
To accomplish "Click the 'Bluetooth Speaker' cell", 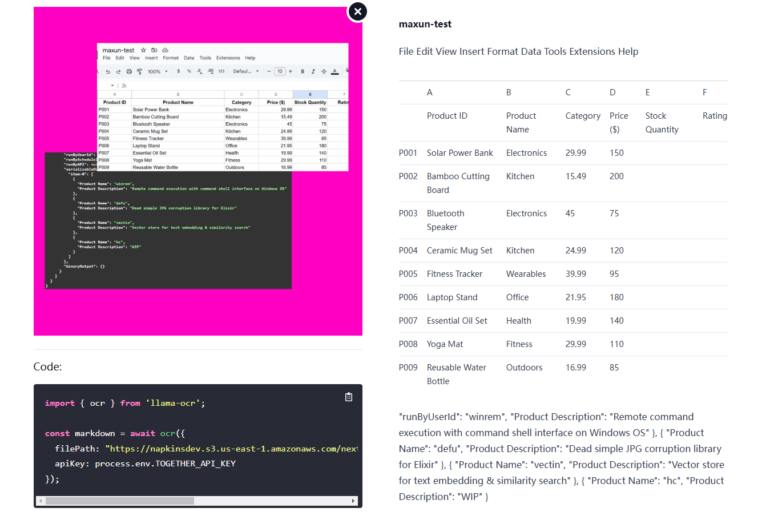I will 446,220.
